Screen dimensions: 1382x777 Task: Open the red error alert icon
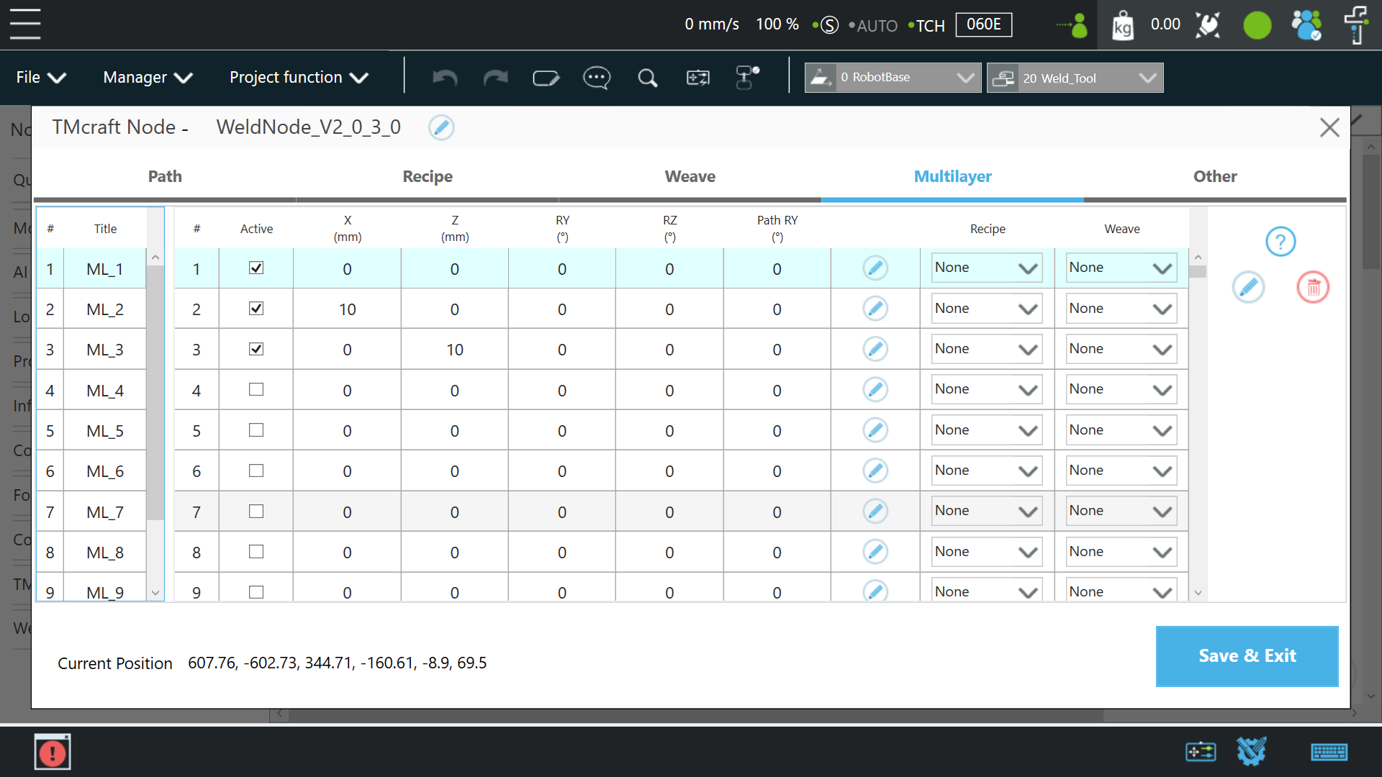point(53,753)
